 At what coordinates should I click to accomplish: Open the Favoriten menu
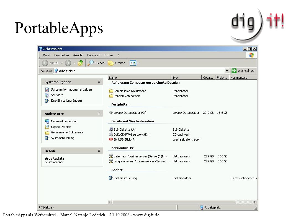(94, 55)
